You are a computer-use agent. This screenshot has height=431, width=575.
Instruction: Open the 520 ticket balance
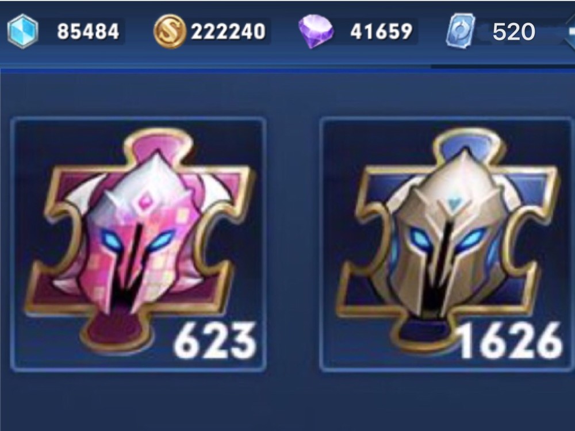pos(513,32)
